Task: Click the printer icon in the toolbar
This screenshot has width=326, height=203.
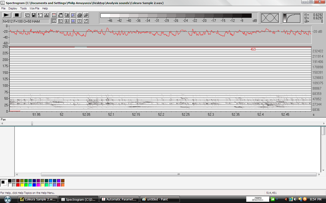Action: click(79, 15)
